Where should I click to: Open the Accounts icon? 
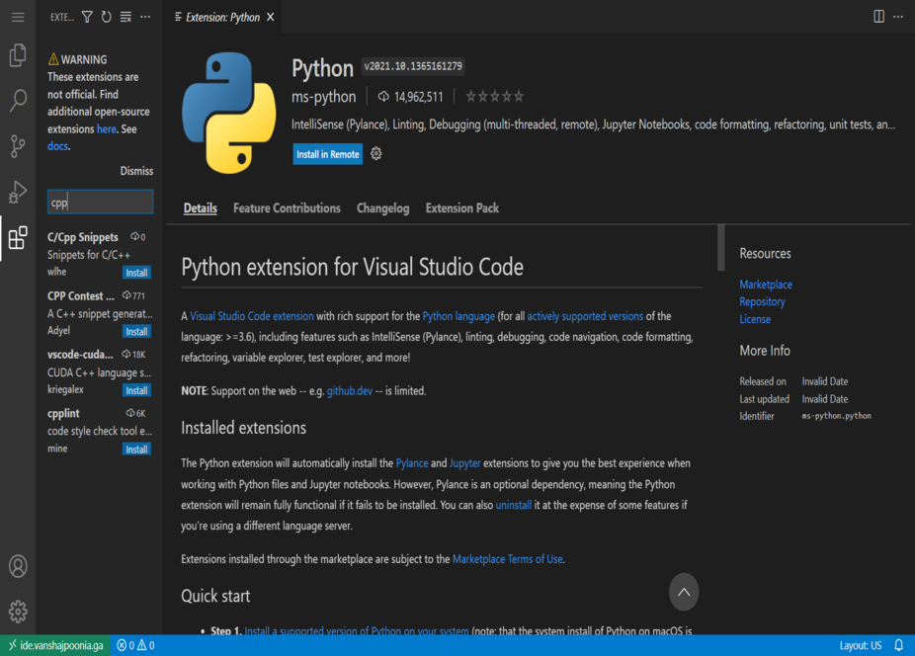[18, 566]
